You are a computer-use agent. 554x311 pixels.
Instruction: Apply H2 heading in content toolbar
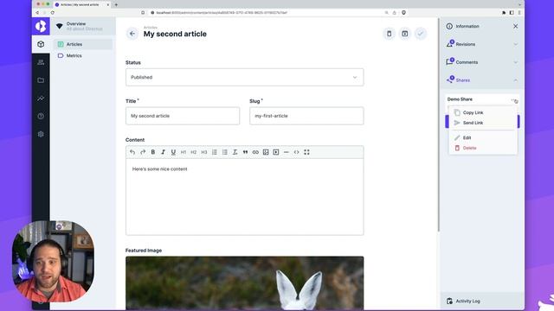click(x=194, y=152)
